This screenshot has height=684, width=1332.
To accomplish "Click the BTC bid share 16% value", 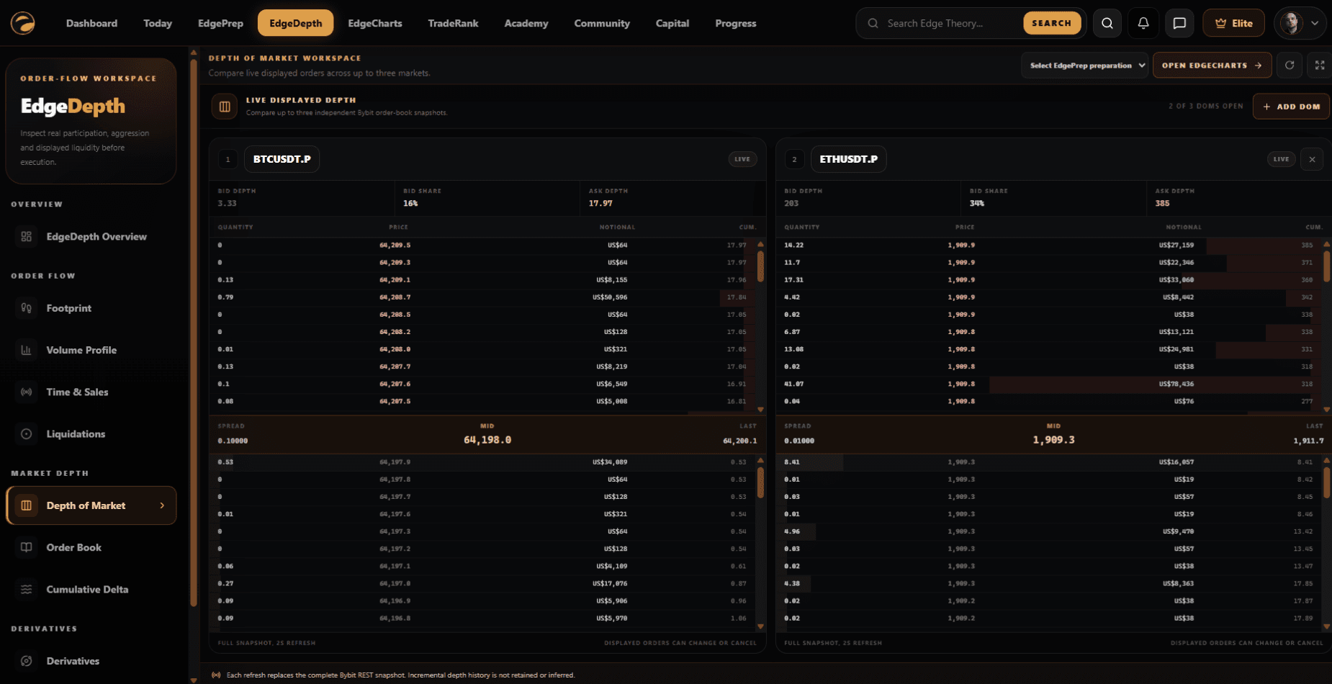I will pyautogui.click(x=410, y=204).
